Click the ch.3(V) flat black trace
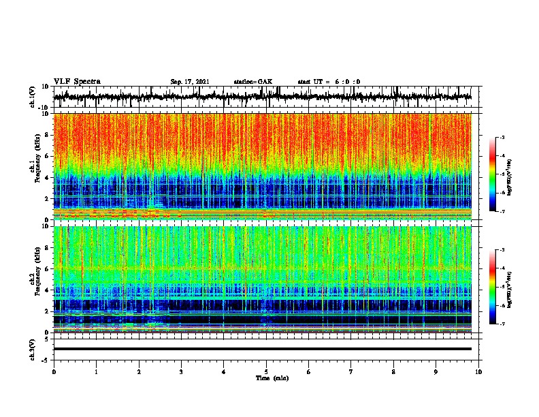This screenshot has height=417, width=539. pyautogui.click(x=263, y=349)
